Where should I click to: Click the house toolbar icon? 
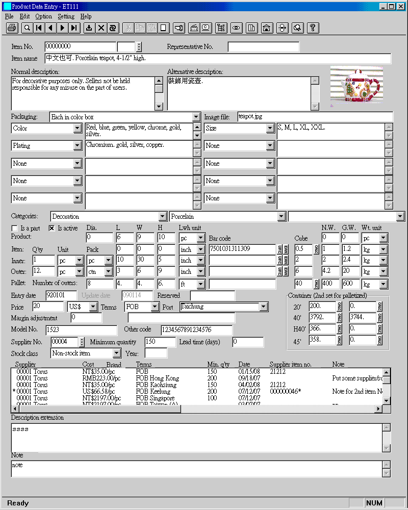coord(267,28)
